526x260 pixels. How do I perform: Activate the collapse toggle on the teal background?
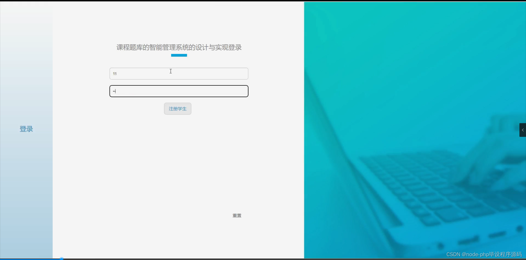point(523,130)
